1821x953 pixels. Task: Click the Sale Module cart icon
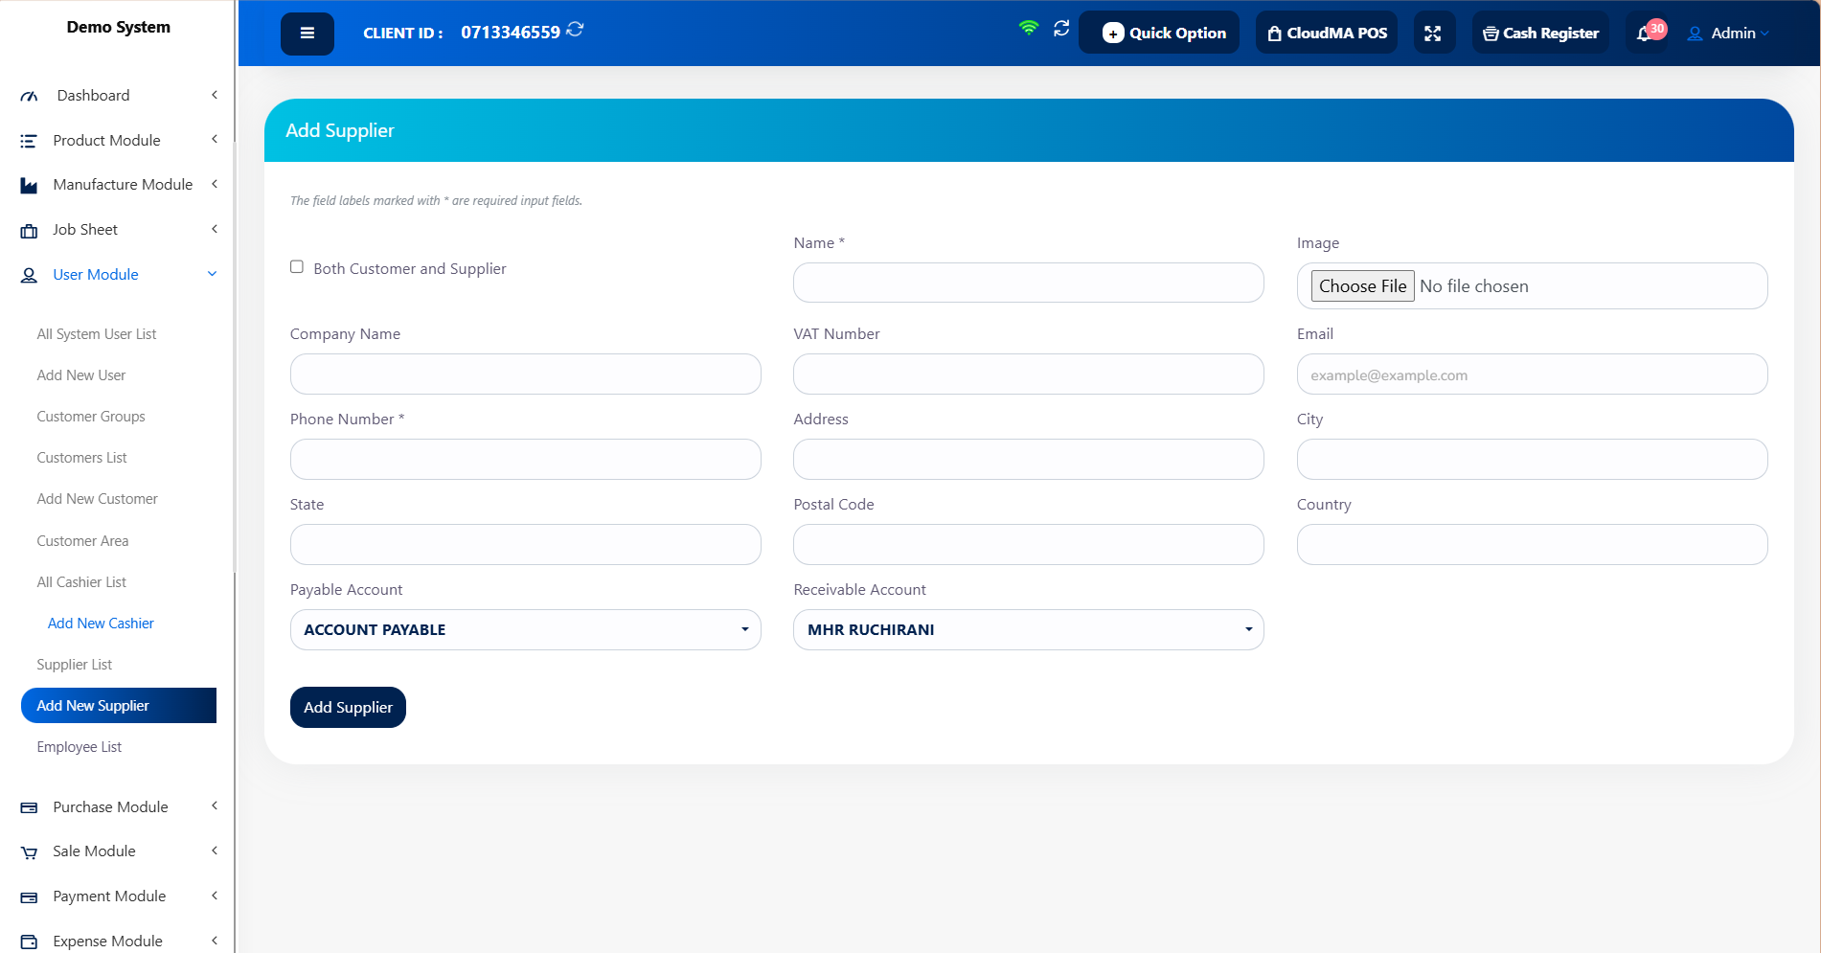tap(29, 851)
